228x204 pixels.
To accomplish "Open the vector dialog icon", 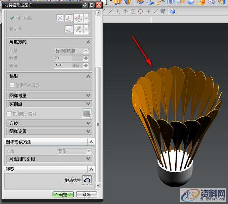I will 68,17.
